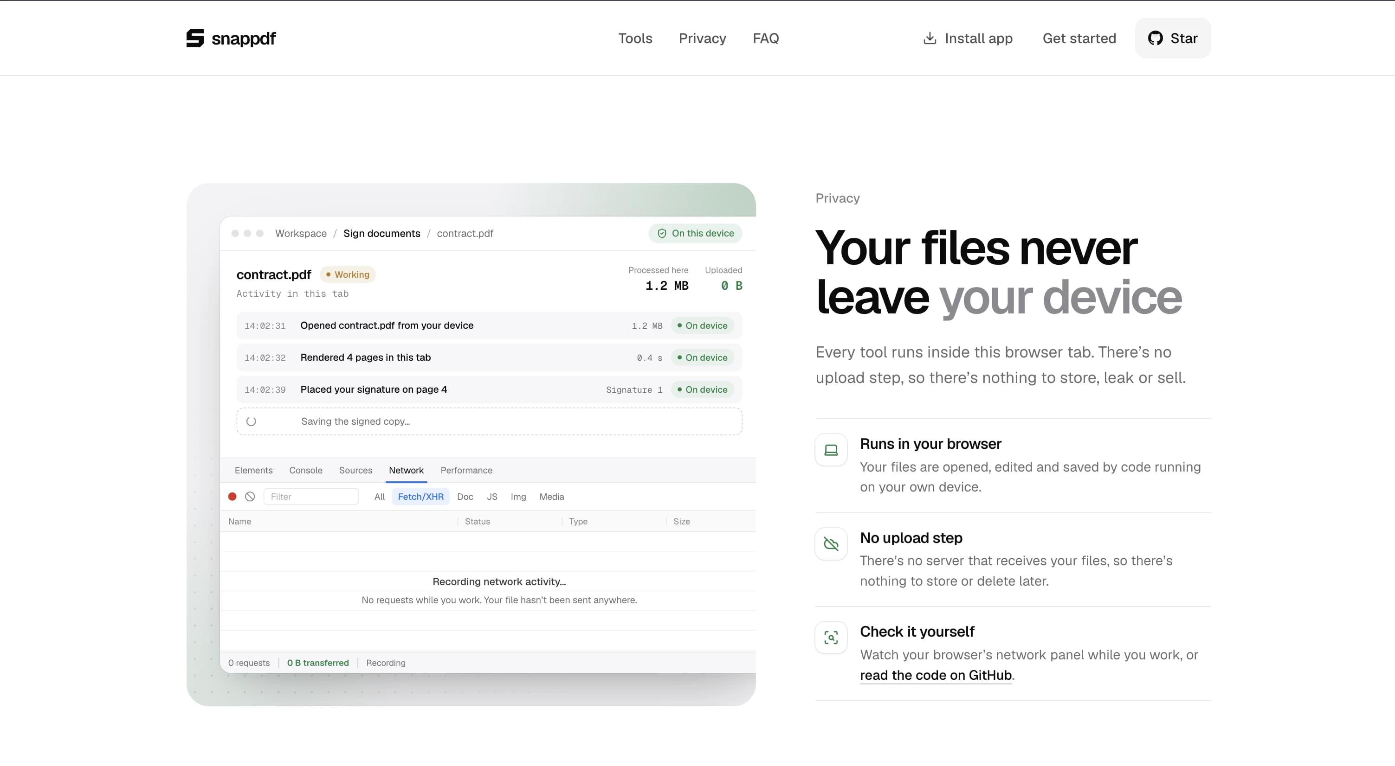Click the clear (circle-slash) icon in Network panel
Screen dimensions: 1395x766
(250, 496)
